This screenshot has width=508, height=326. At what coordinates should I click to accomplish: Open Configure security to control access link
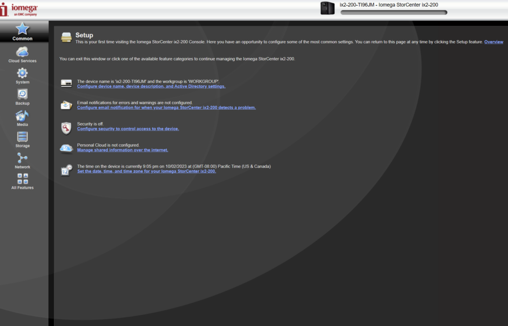pos(127,129)
